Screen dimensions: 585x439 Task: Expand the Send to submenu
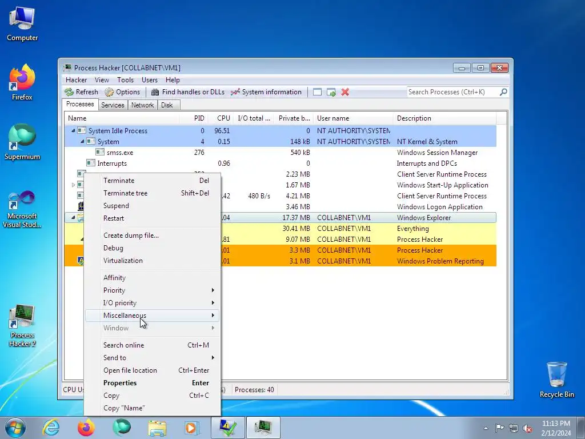pos(152,358)
